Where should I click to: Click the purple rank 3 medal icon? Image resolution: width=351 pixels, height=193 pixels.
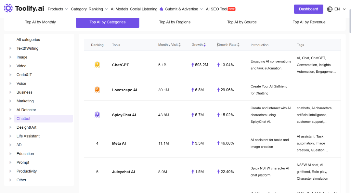97,115
